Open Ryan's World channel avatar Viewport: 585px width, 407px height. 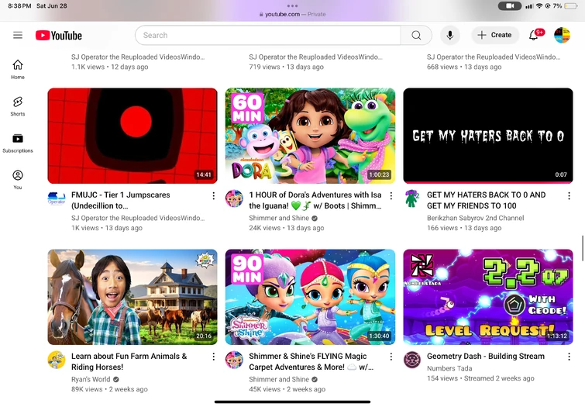(57, 360)
